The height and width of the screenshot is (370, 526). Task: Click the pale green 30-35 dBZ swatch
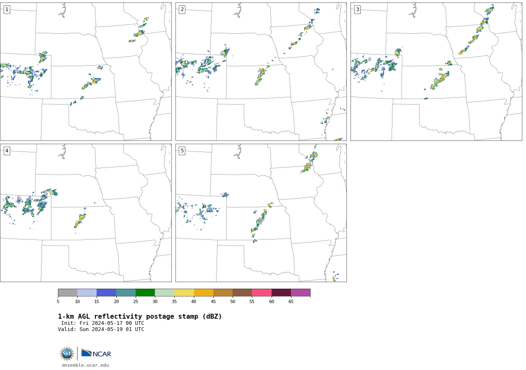pyautogui.click(x=164, y=292)
